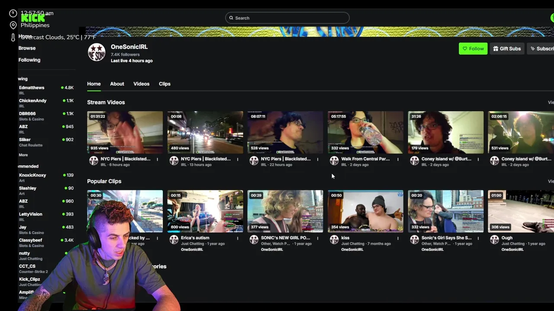The height and width of the screenshot is (311, 554).
Task: Play the 01:31:22 stream video thumbnail
Action: point(125,133)
